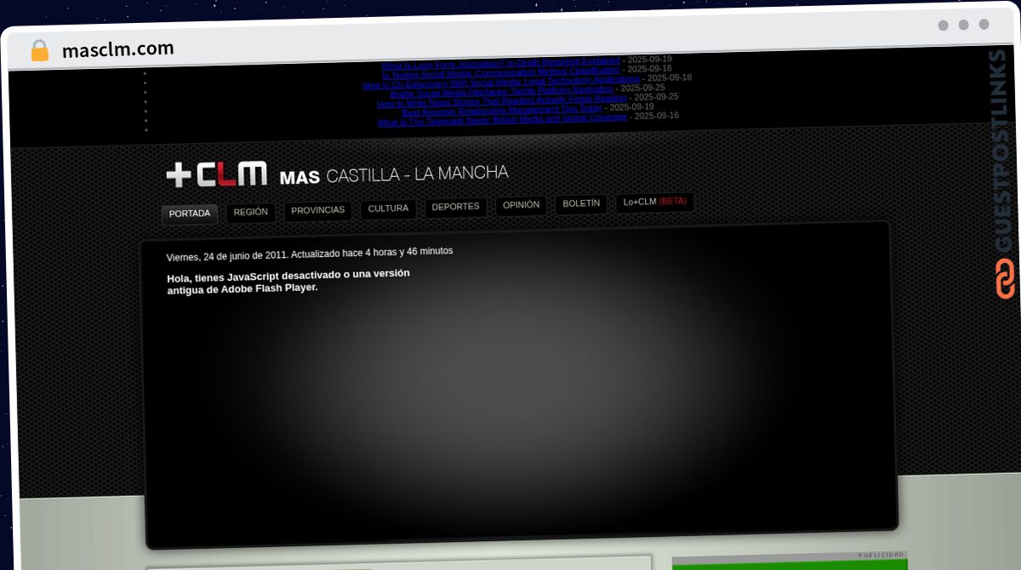Open the Braille Social Media Interfaces link
This screenshot has height=570, width=1021.
click(x=501, y=90)
